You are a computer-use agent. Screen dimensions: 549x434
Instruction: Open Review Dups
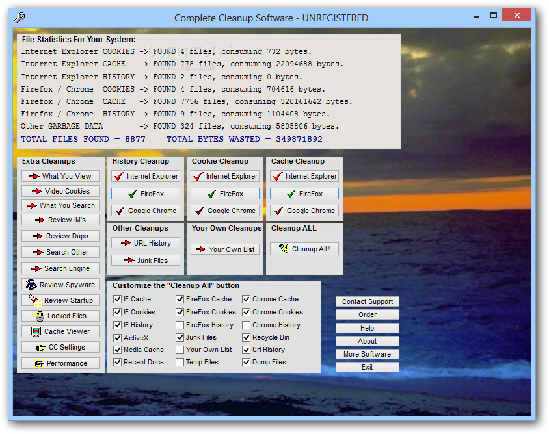click(60, 236)
